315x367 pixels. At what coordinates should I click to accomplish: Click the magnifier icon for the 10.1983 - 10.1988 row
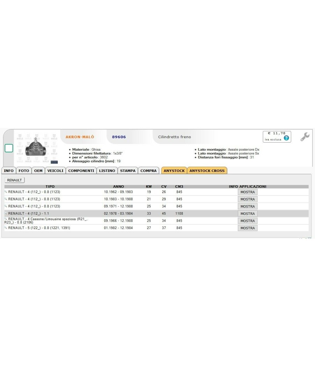[6, 199]
